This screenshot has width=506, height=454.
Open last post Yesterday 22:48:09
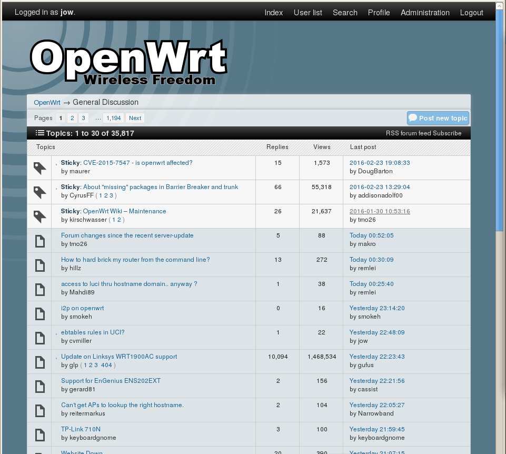click(x=377, y=332)
